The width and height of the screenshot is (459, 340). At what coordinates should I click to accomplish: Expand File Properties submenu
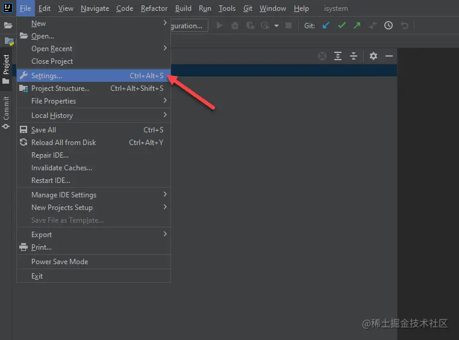pos(94,101)
